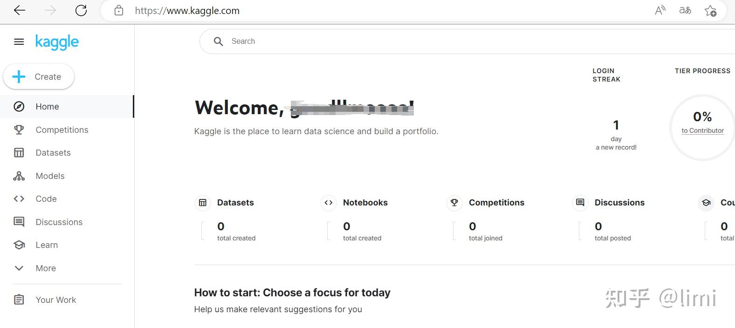Select the Models node icon
This screenshot has width=735, height=328.
[19, 176]
